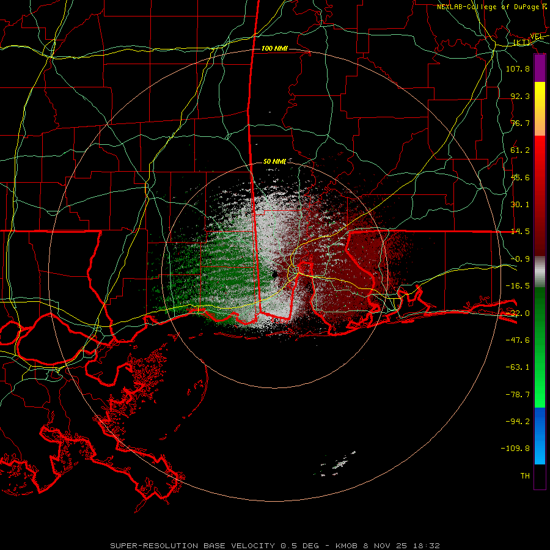
Task: Click the TH legend label
Action: coord(525,476)
